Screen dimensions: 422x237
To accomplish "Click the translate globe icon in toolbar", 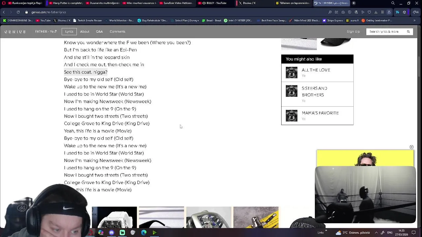I will coord(356,12).
